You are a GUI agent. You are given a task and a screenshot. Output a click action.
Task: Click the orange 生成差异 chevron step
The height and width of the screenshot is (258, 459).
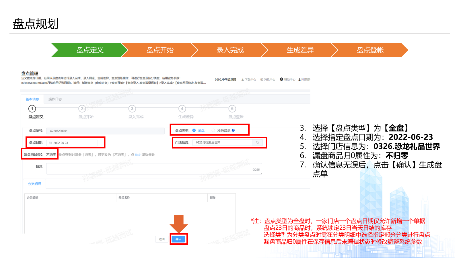click(300, 50)
